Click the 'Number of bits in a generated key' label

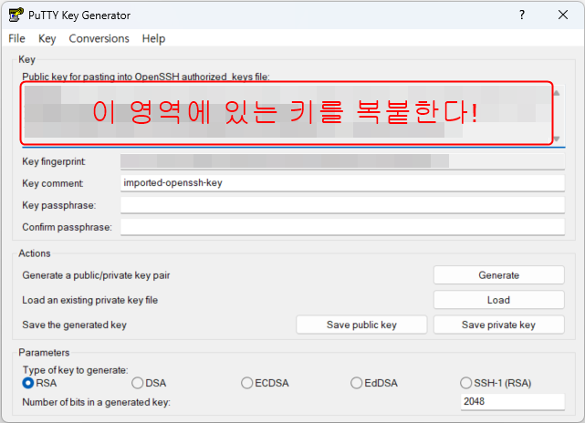coord(96,403)
